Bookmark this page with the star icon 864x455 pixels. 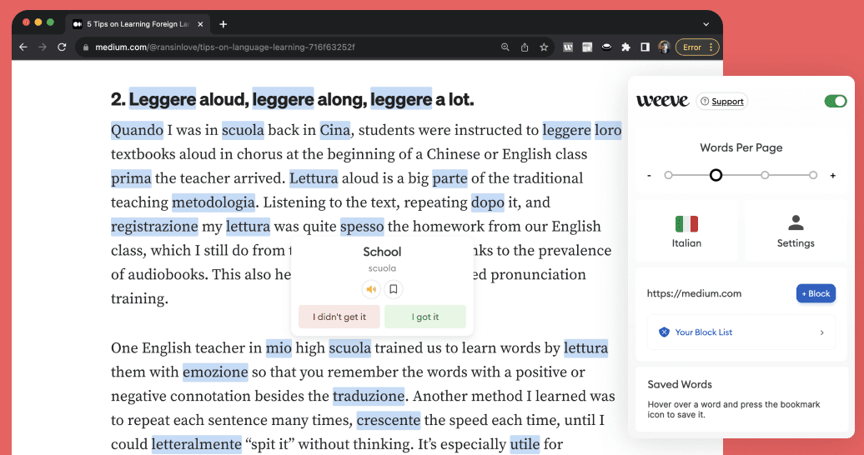(544, 47)
